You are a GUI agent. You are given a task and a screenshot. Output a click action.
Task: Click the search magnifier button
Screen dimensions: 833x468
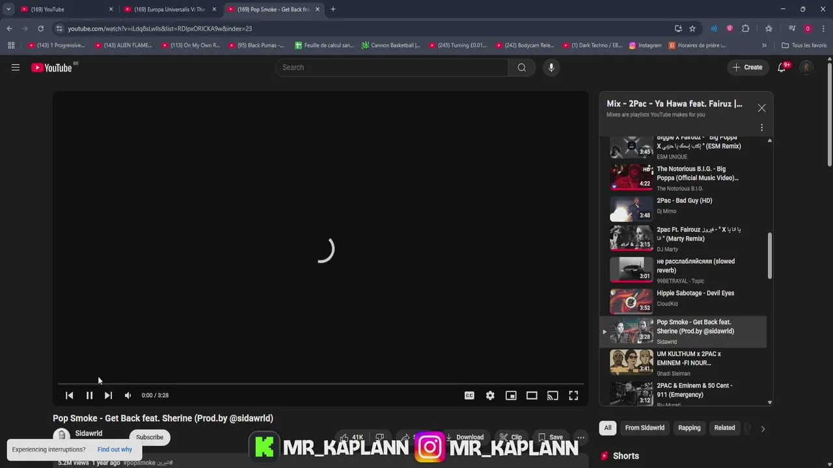tap(521, 68)
